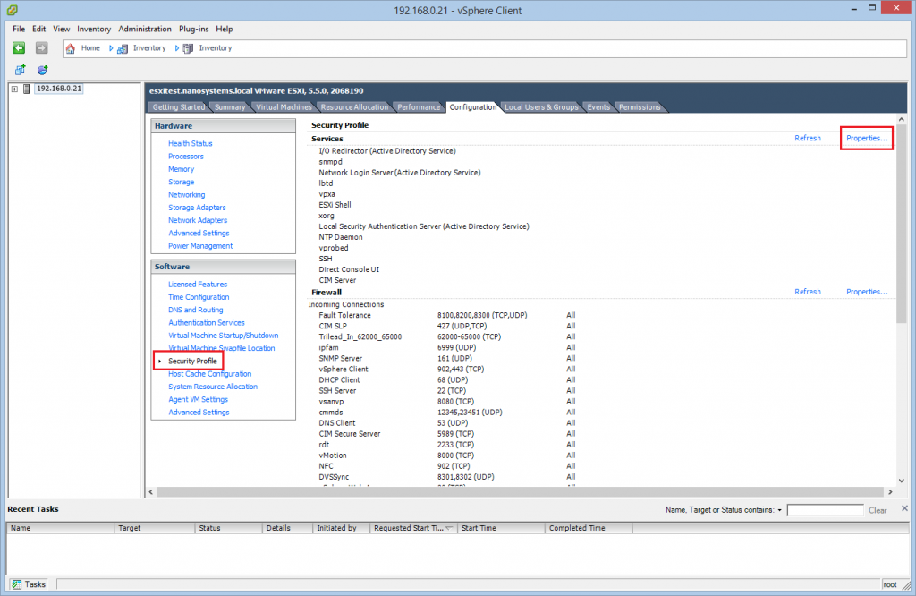Image resolution: width=916 pixels, height=596 pixels.
Task: Click the Services Properties button
Action: click(865, 138)
